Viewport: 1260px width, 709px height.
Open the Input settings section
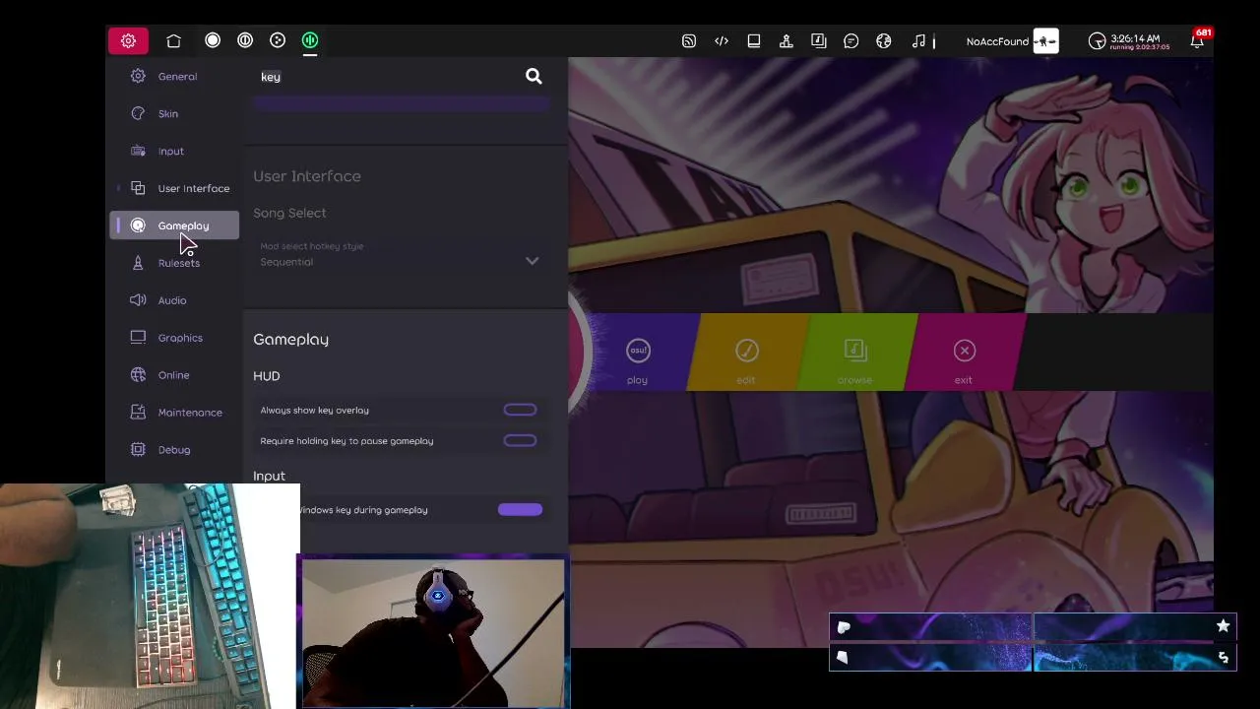pyautogui.click(x=174, y=151)
